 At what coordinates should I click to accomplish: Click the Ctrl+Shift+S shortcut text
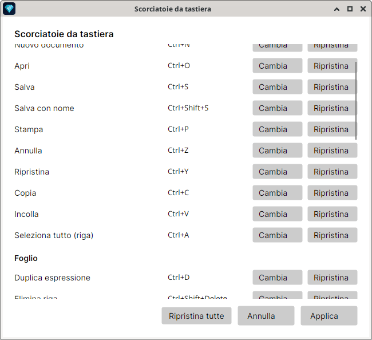[x=188, y=108]
